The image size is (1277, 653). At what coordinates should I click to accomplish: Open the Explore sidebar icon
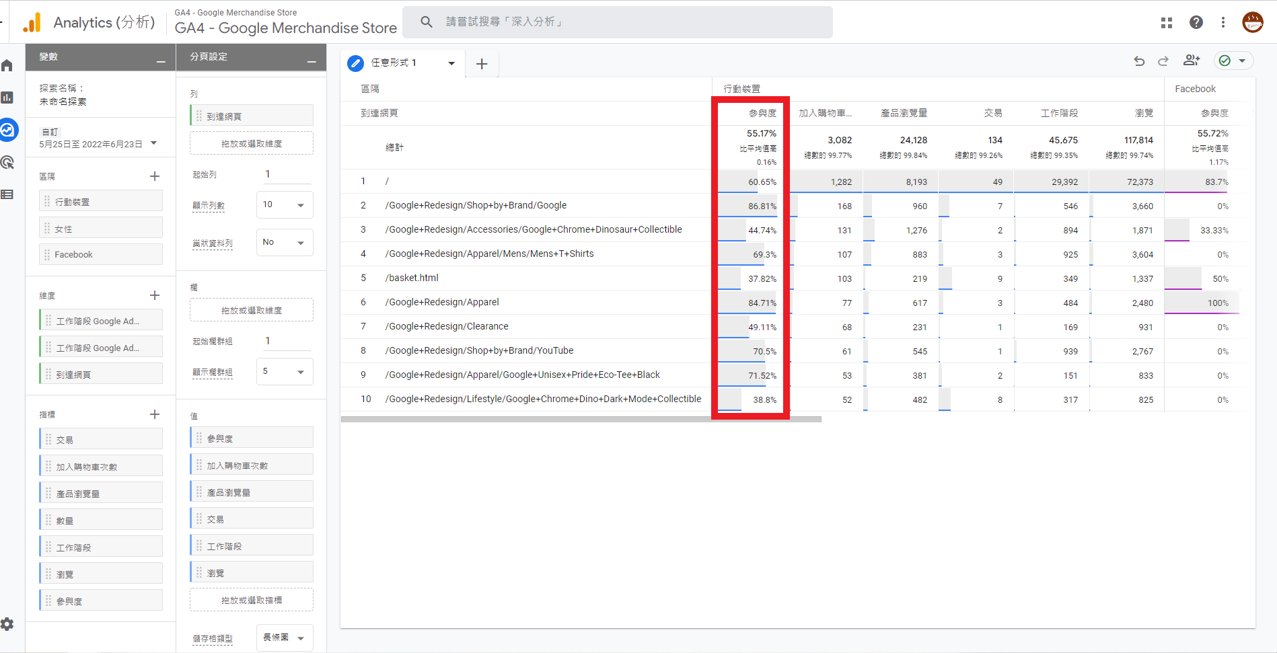[x=7, y=130]
